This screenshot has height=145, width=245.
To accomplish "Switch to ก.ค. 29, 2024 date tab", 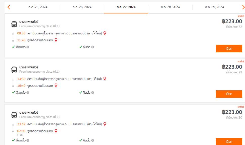I will click(x=214, y=7).
